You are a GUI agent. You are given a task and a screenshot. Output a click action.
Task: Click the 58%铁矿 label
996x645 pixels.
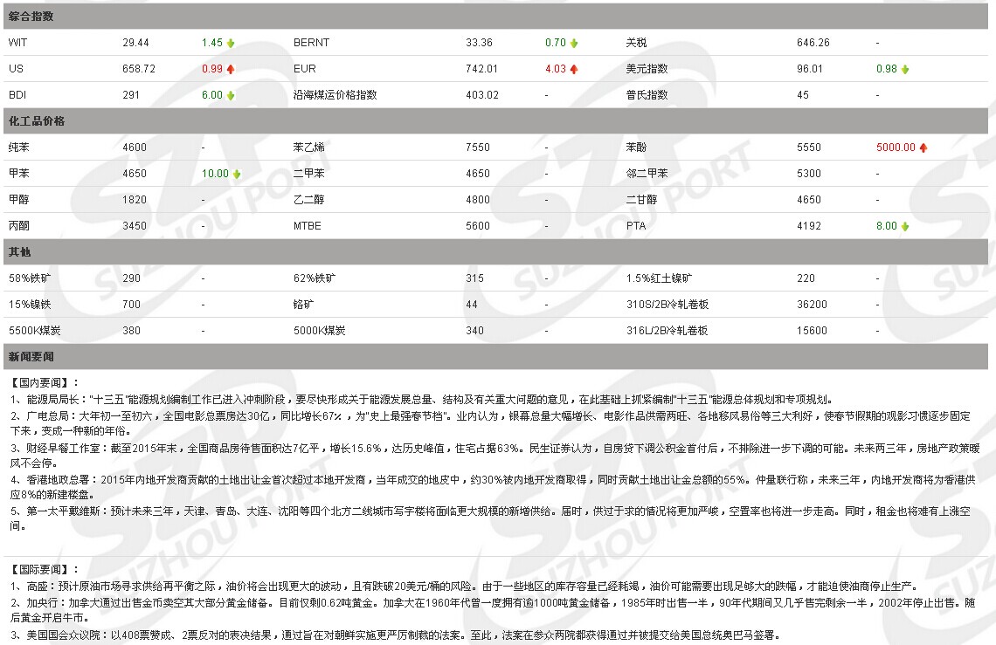tap(29, 278)
